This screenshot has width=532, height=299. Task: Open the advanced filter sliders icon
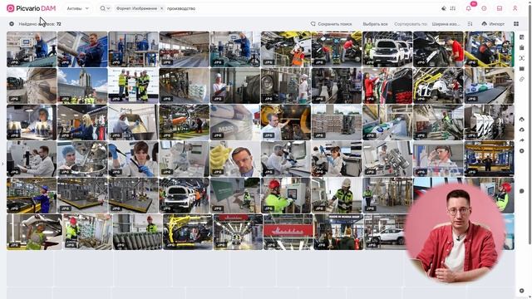[x=452, y=8]
